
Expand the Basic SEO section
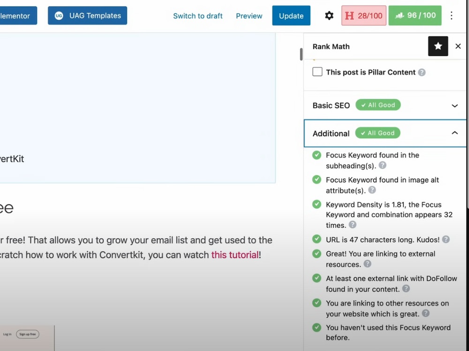[x=385, y=105]
